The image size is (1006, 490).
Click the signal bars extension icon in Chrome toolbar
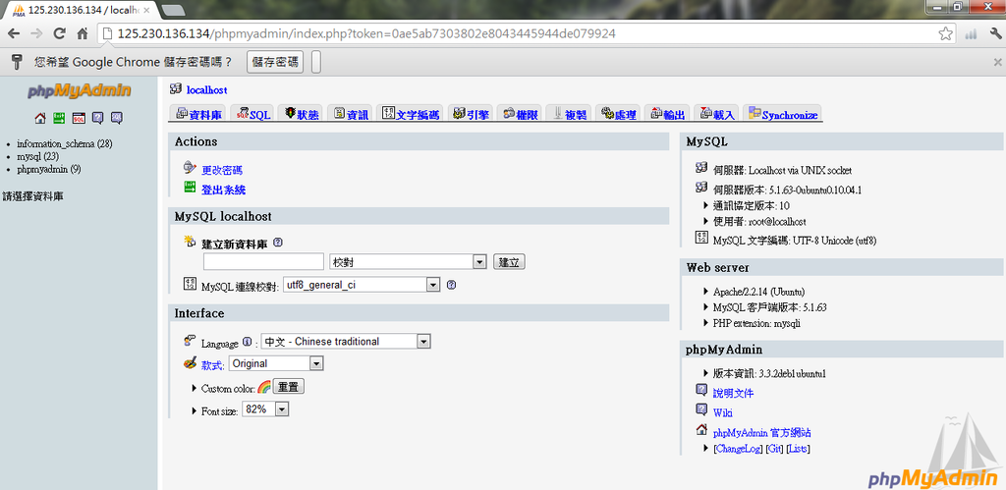(972, 34)
